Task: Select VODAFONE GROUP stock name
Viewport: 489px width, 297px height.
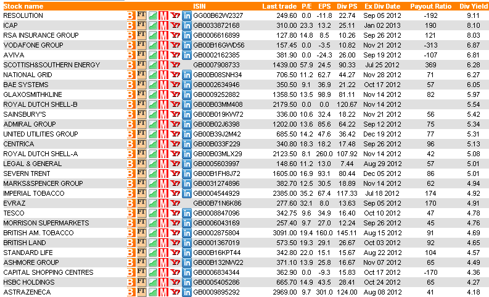Action: point(33,45)
